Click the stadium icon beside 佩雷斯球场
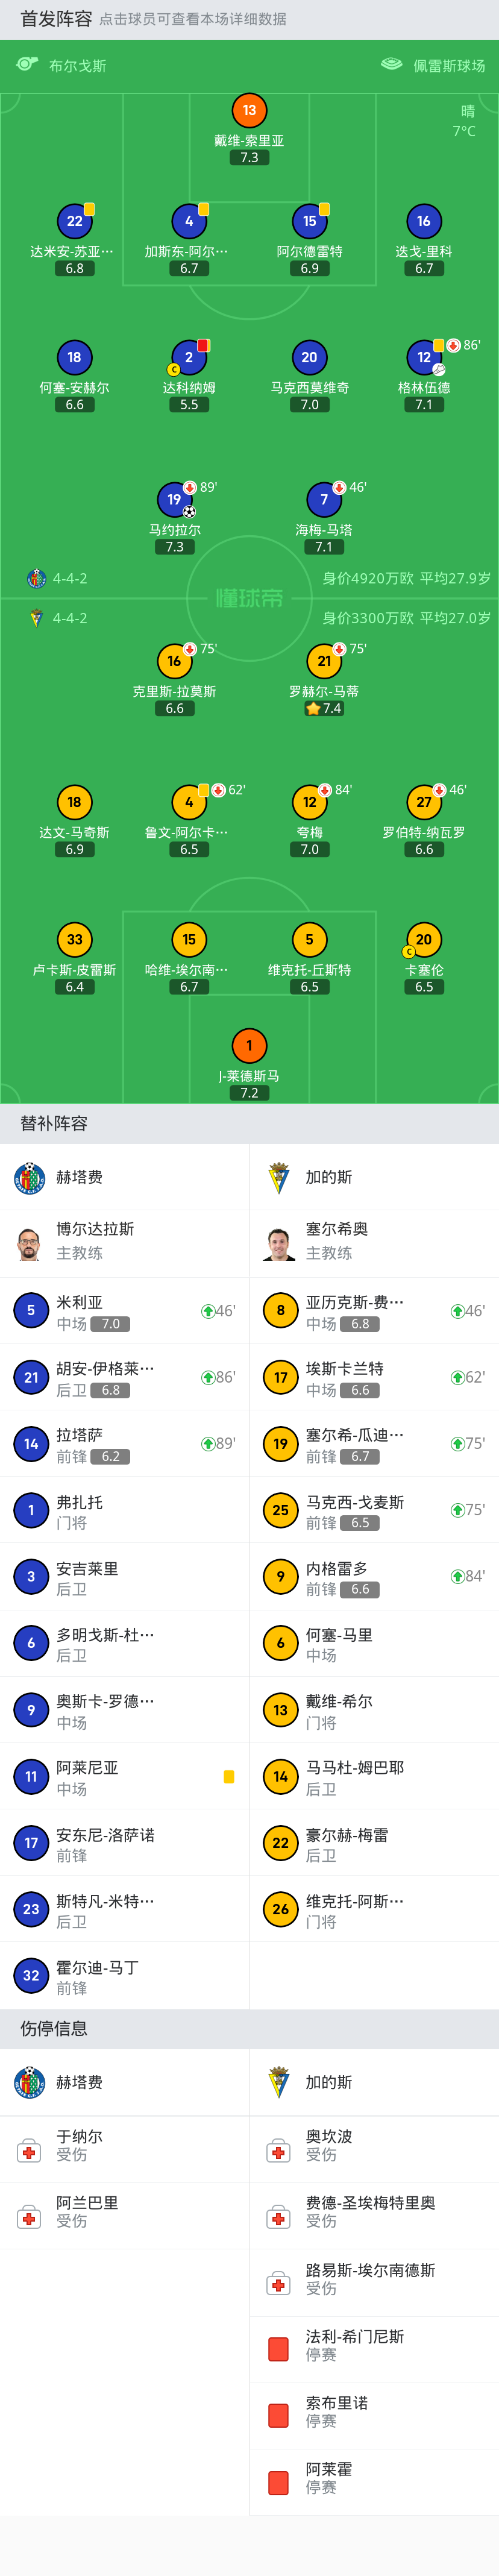The height and width of the screenshot is (2576, 499). tap(392, 65)
